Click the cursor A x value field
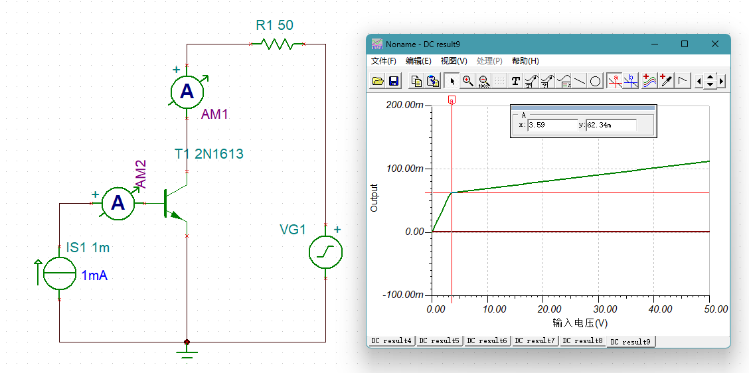 pos(552,125)
